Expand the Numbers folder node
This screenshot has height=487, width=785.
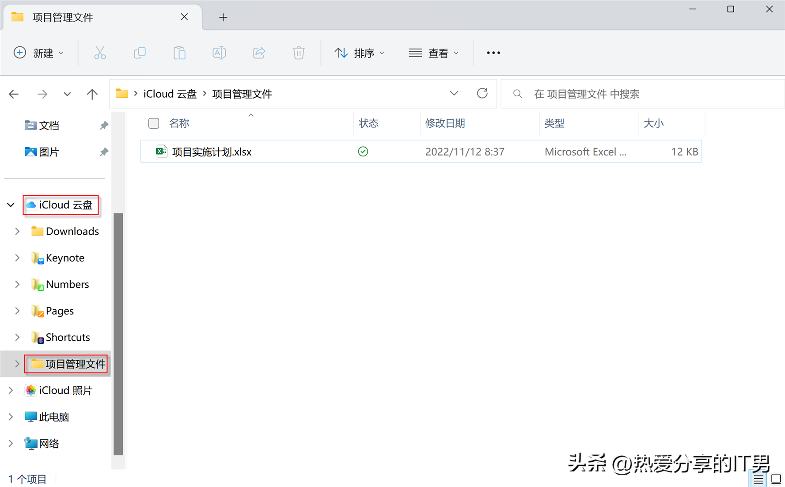17,284
